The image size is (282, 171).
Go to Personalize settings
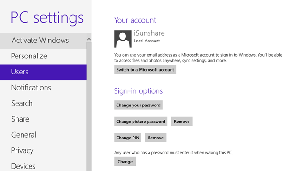[x=43, y=56]
